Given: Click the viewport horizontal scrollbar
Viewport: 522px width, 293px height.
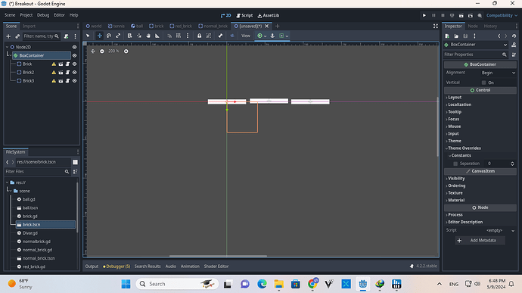Looking at the screenshot, I should [x=218, y=256].
